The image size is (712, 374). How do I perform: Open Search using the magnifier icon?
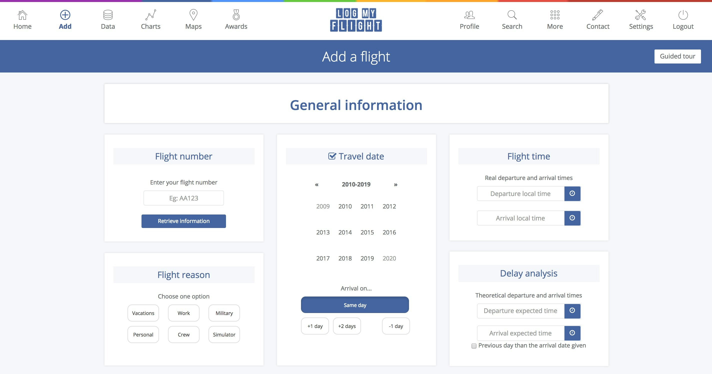[x=512, y=15]
